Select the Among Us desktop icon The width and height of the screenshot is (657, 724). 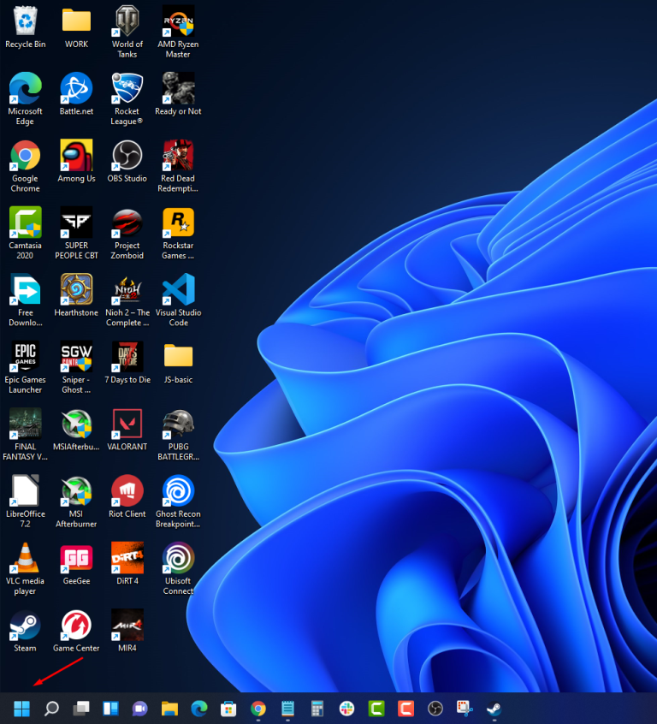point(76,161)
